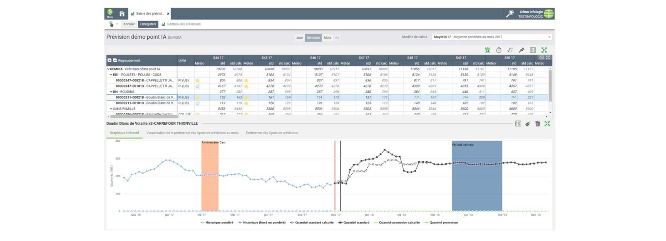Click green value 264 in S49 column
The width and height of the screenshot is (666, 241).
465,98
